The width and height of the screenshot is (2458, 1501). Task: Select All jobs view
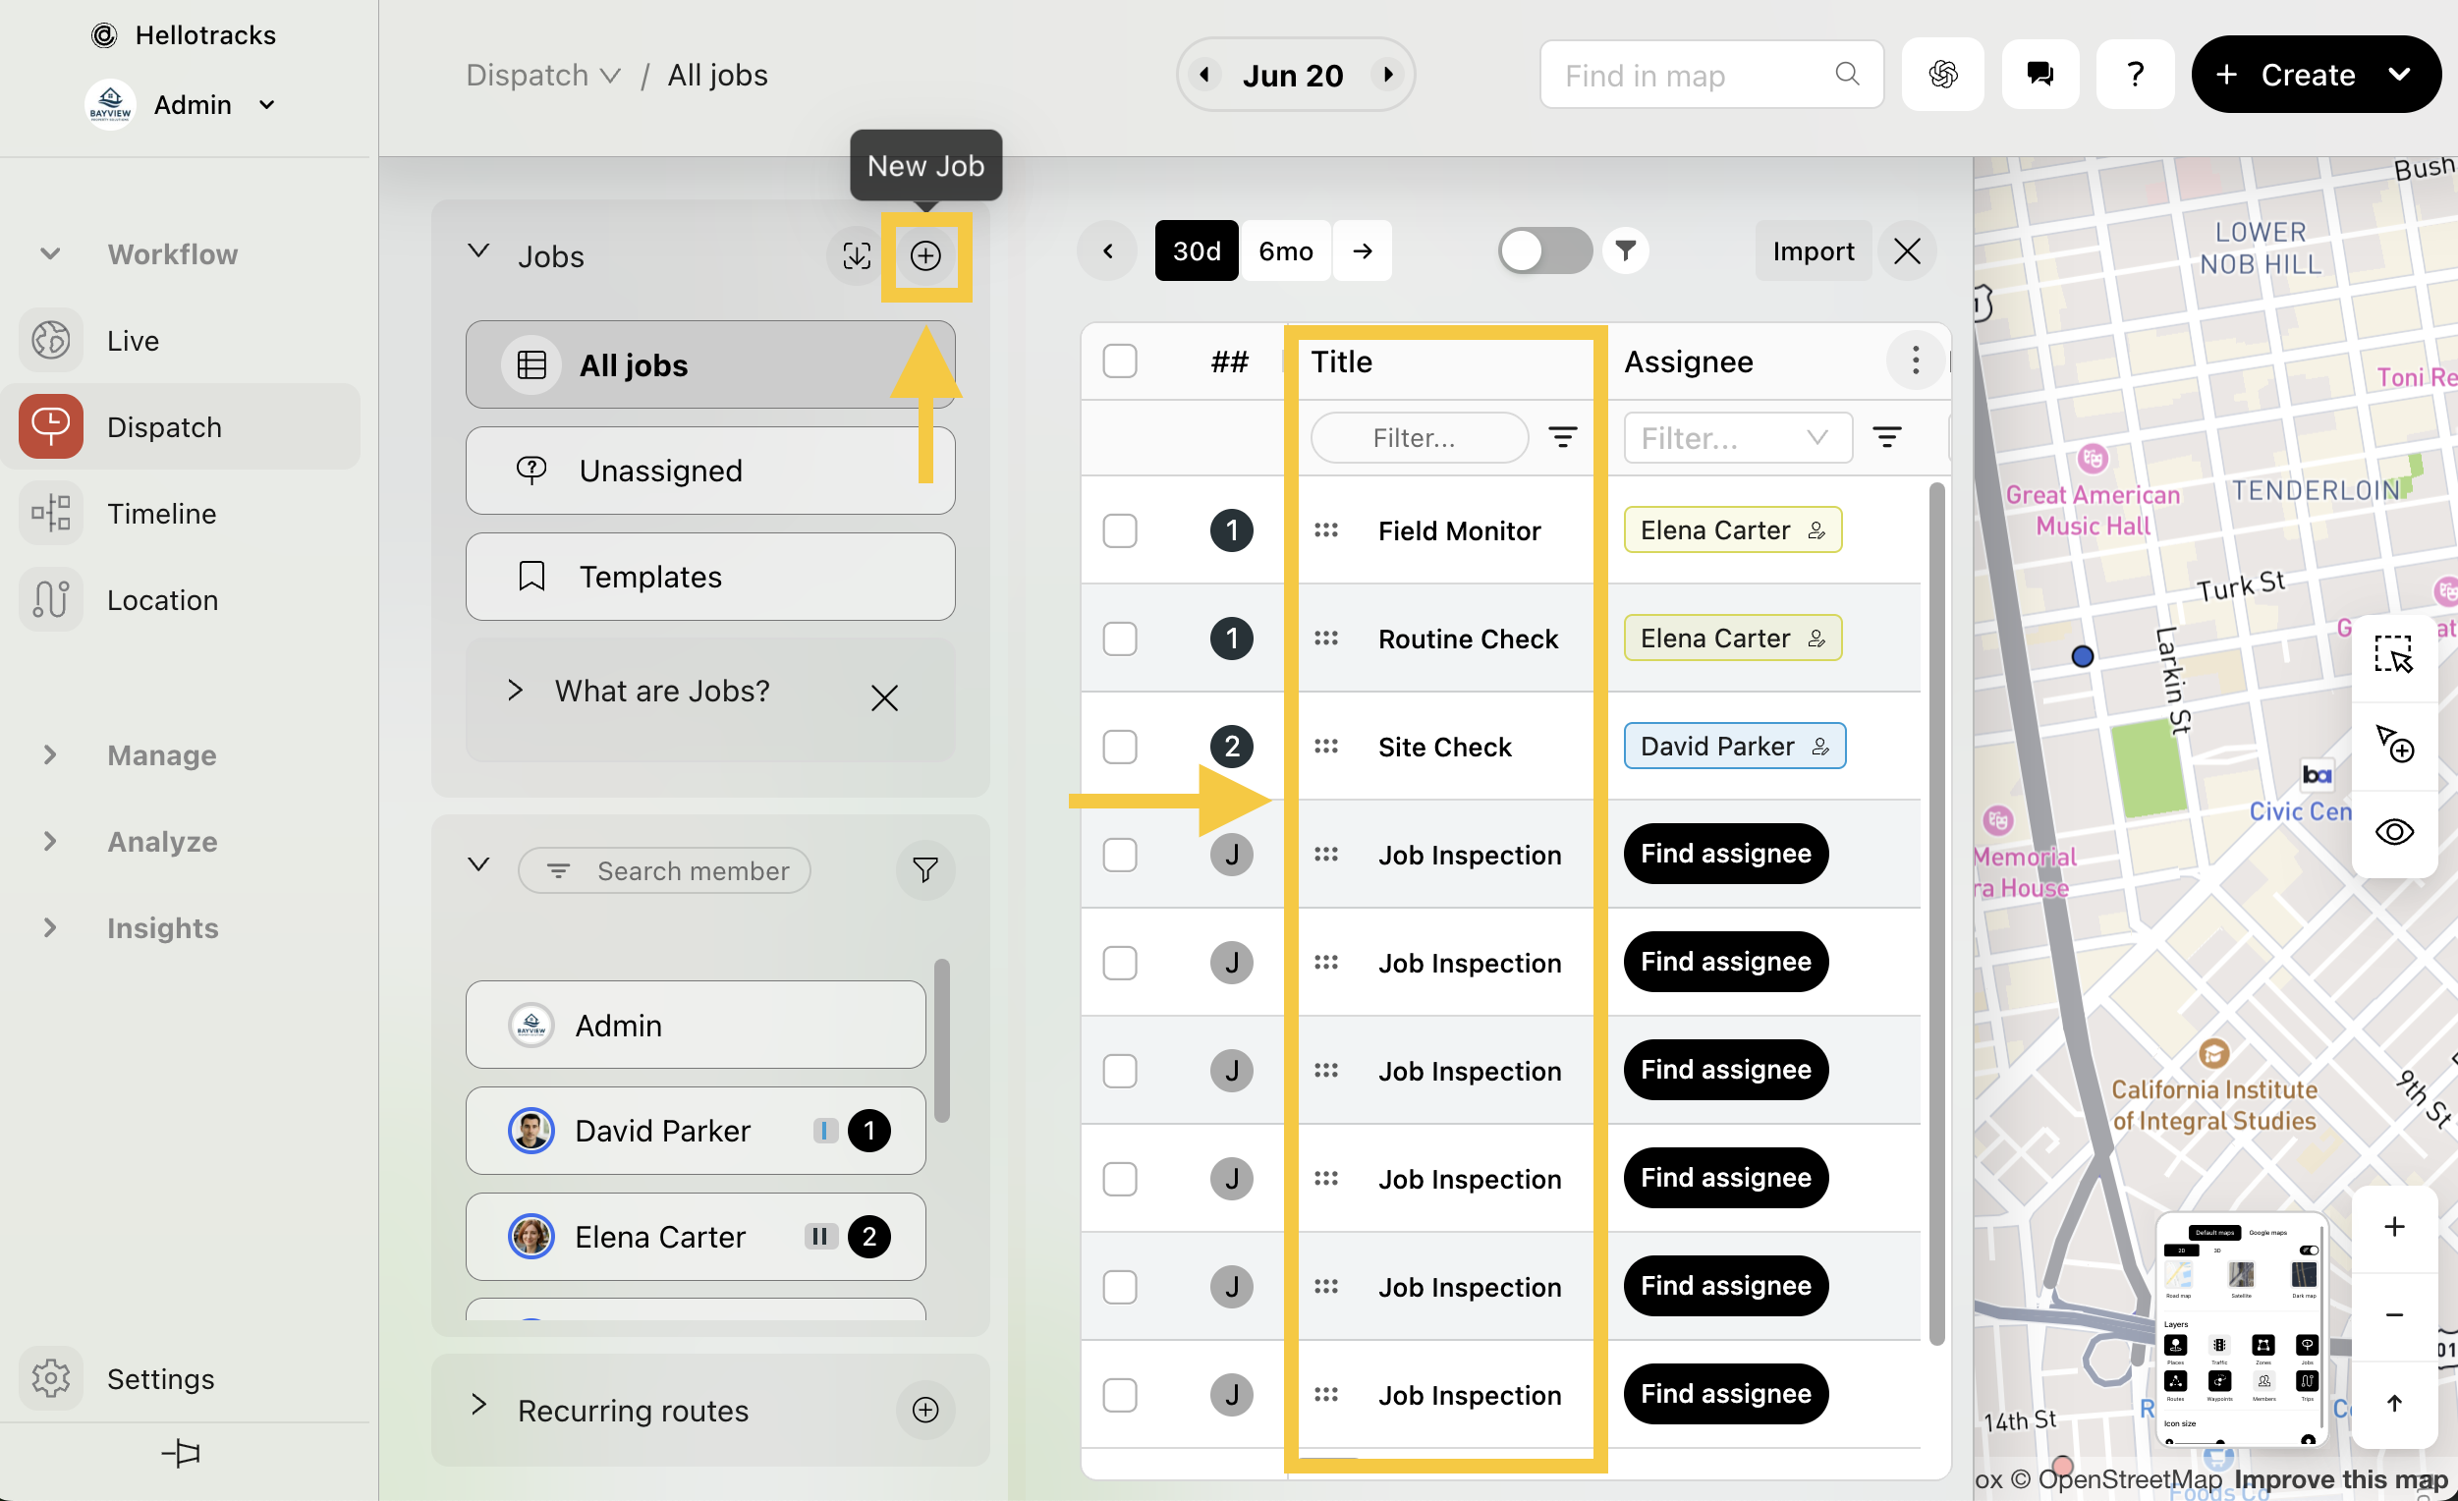[710, 365]
